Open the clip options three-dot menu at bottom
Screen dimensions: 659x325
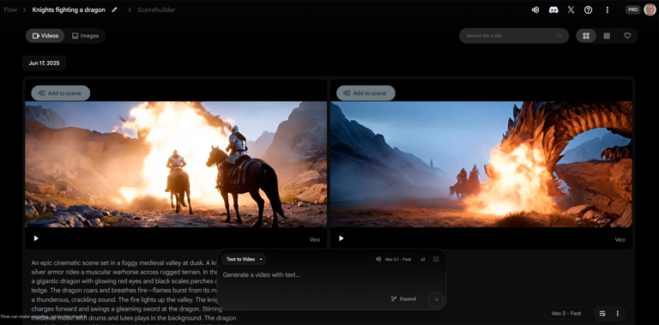click(618, 313)
